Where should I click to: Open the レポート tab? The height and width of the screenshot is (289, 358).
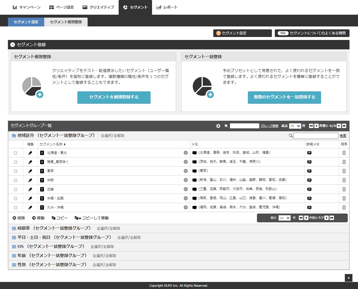[x=167, y=7]
